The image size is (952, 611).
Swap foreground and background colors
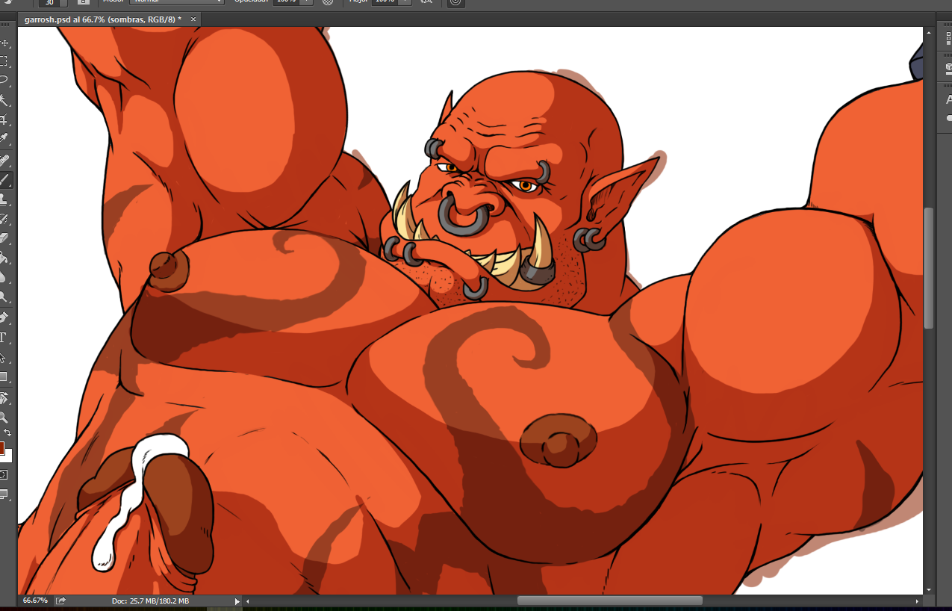click(8, 432)
